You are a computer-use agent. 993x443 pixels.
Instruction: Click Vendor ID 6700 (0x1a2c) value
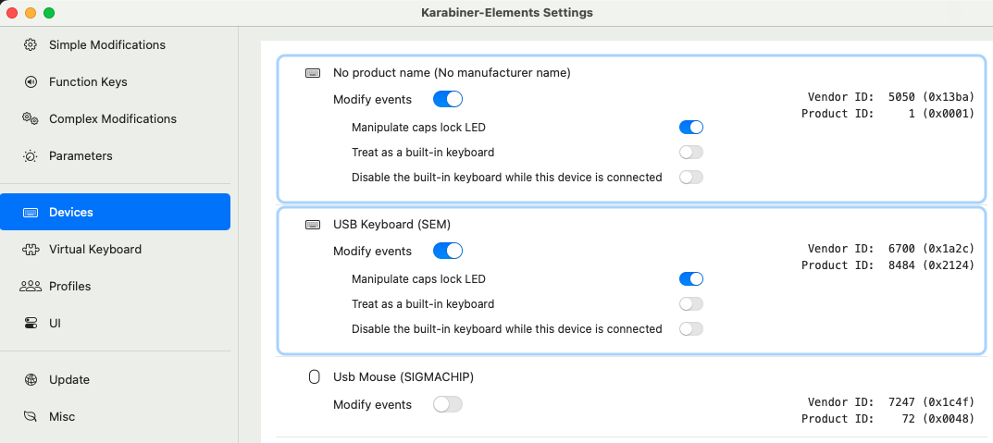point(932,249)
